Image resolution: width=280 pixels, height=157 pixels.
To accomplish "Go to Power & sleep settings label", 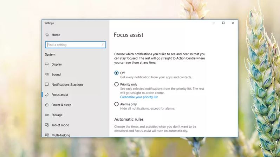I will 61,105.
